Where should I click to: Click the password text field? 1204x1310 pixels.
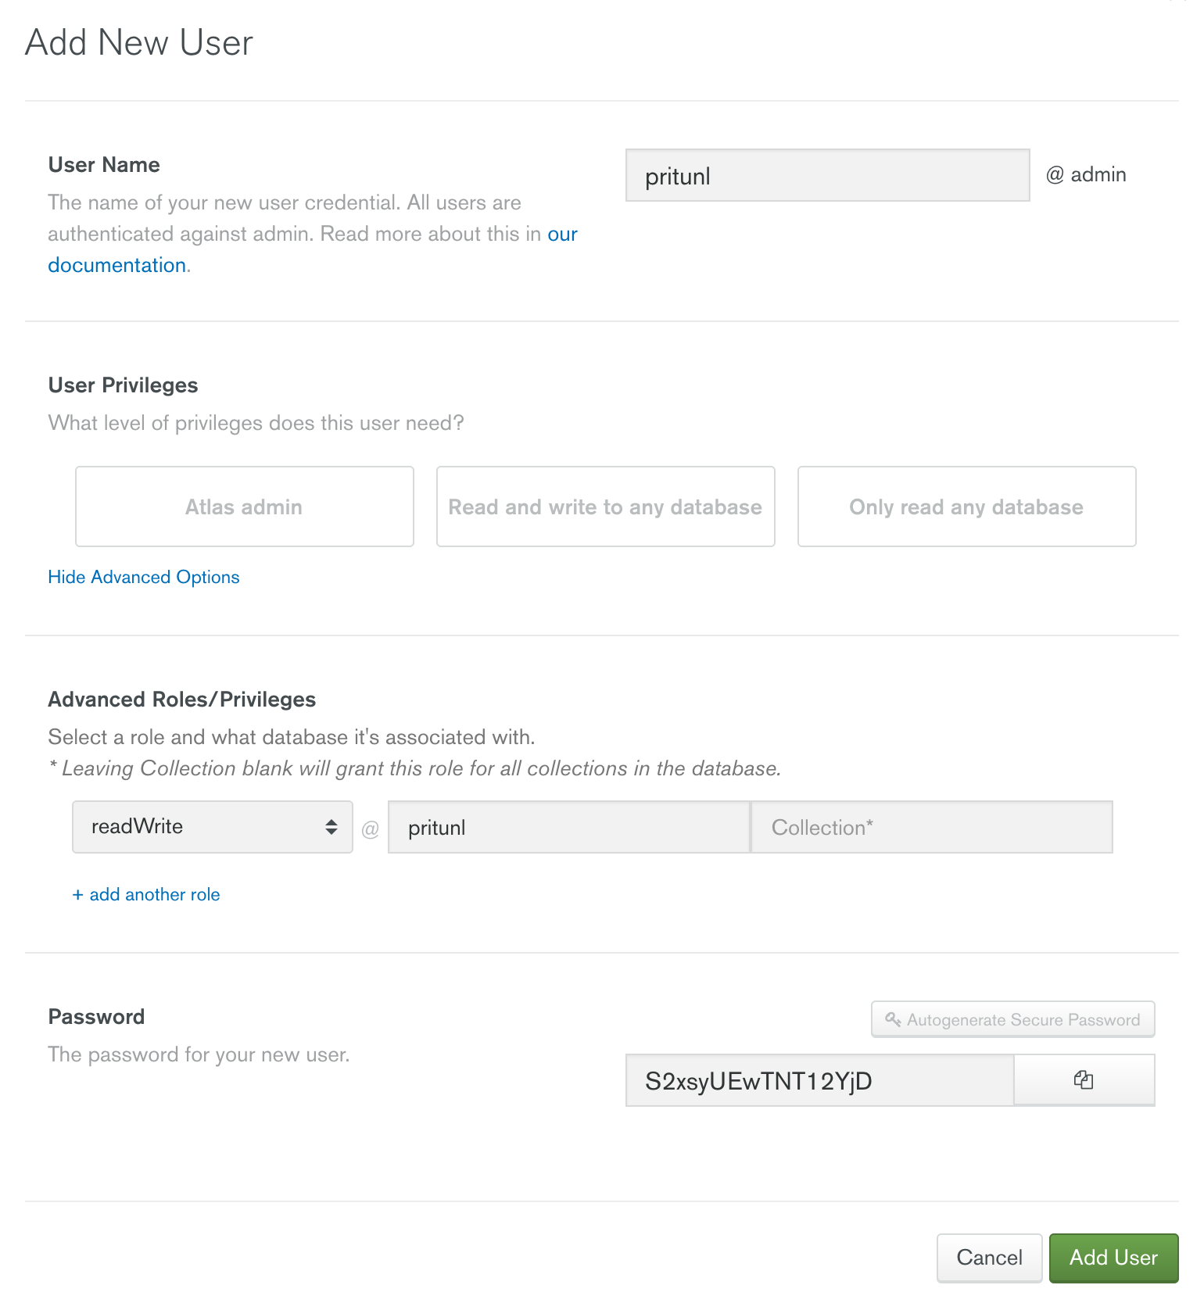click(x=819, y=1080)
